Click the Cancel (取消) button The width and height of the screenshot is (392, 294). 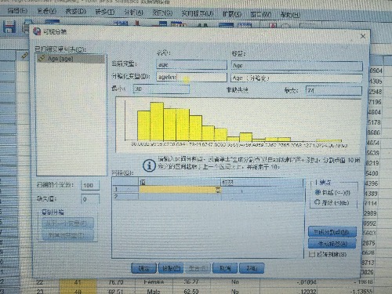[x=225, y=268]
